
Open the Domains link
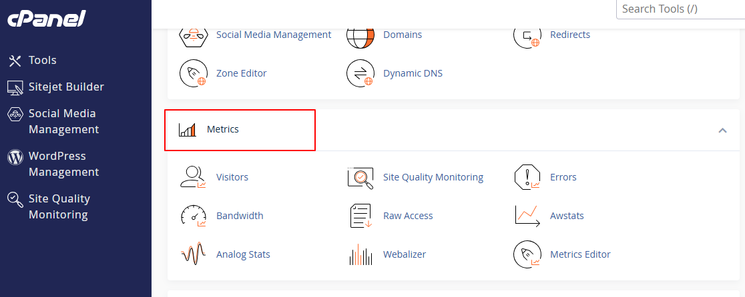(x=403, y=35)
